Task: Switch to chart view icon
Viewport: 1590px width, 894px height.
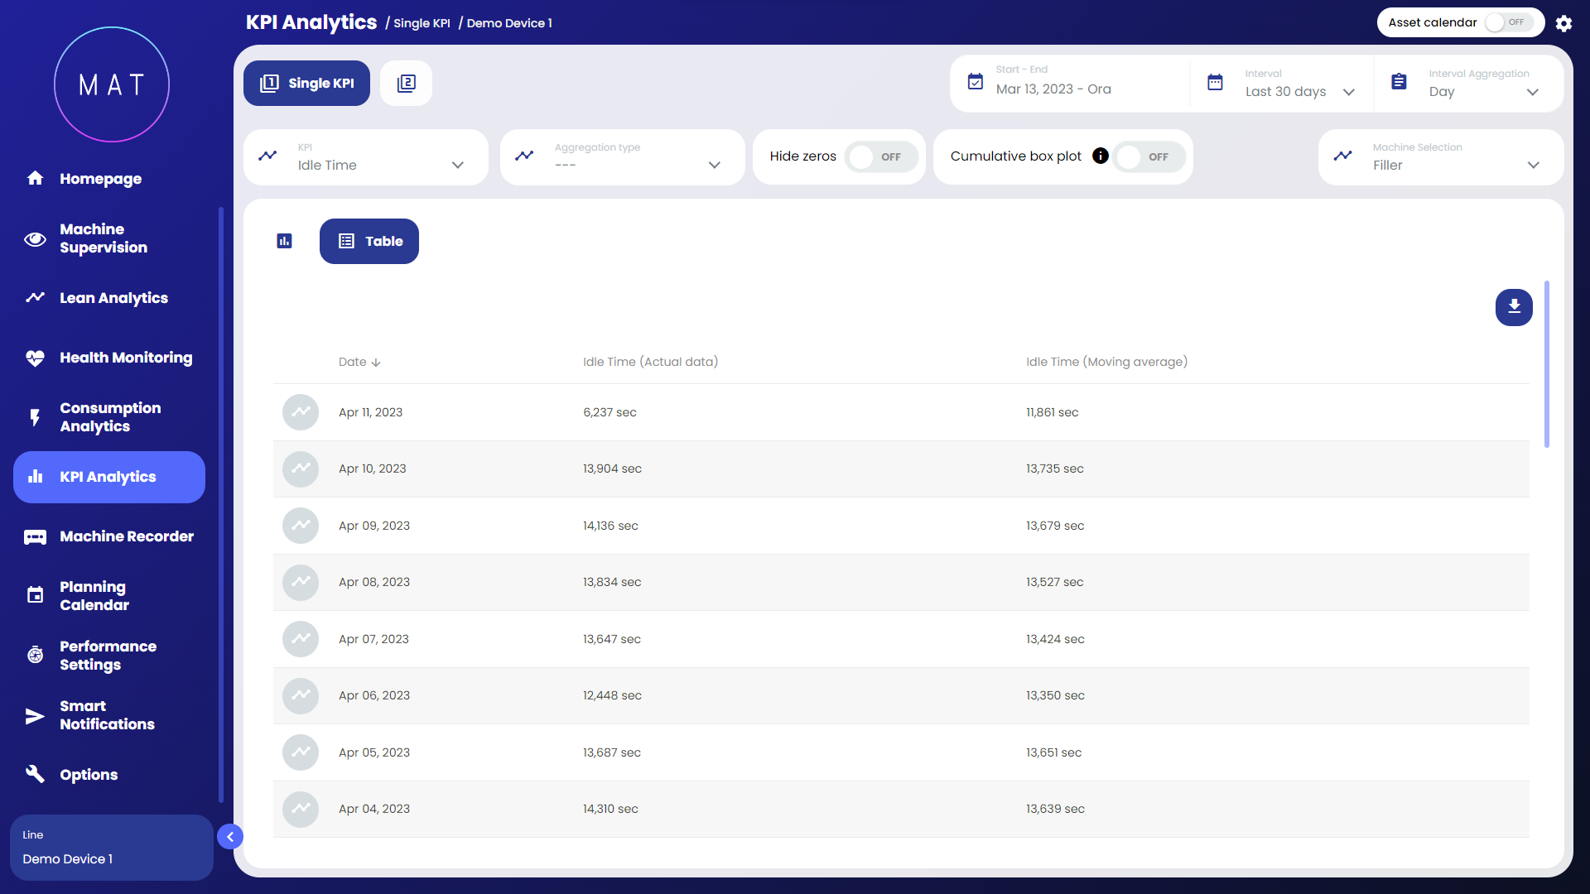Action: click(x=284, y=241)
